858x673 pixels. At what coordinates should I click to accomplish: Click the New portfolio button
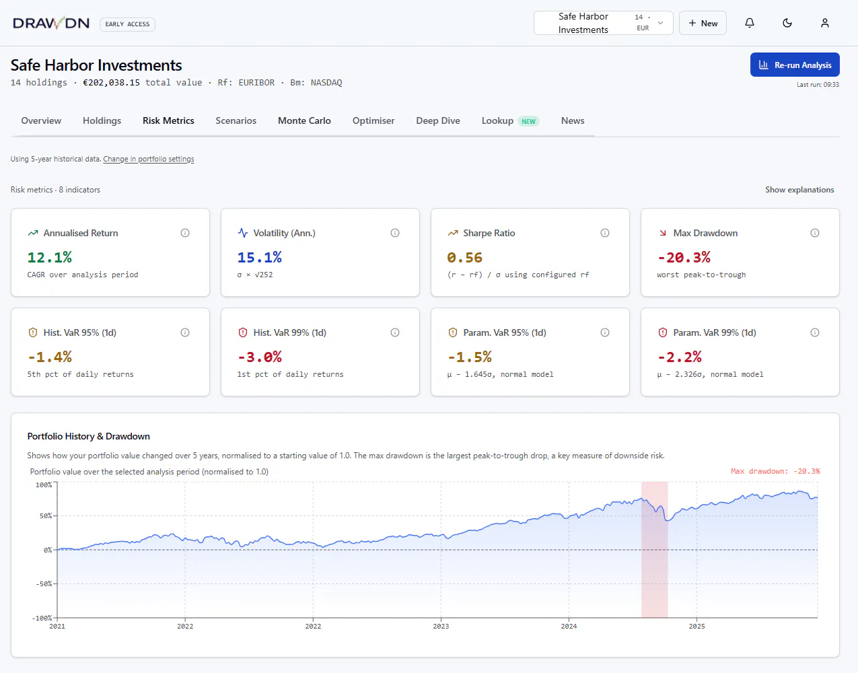click(703, 23)
